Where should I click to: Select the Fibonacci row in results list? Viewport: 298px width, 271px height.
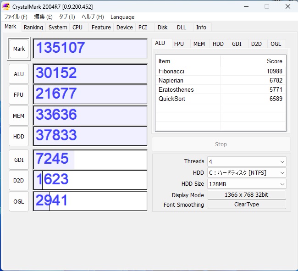click(x=221, y=71)
